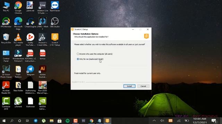Open NVIDIA GeForce desktop shortcut
222x124 pixels.
43,104
